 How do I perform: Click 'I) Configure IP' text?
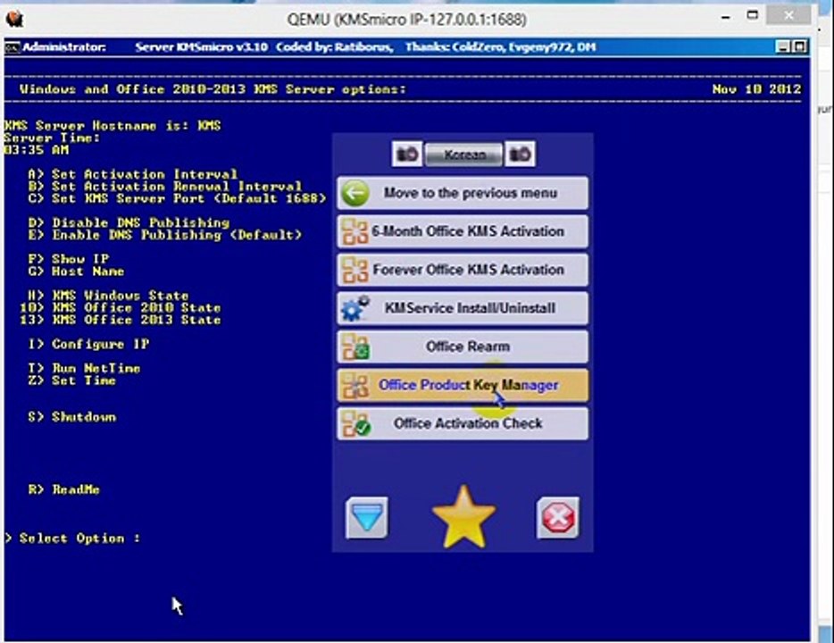[x=88, y=344]
